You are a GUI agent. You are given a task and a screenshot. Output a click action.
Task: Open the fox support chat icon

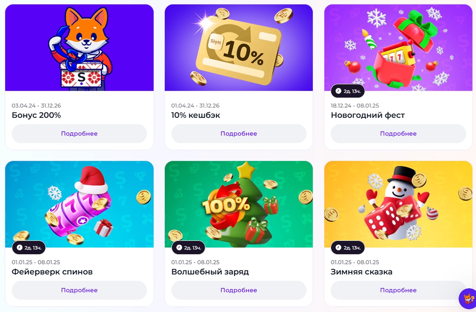point(467,299)
